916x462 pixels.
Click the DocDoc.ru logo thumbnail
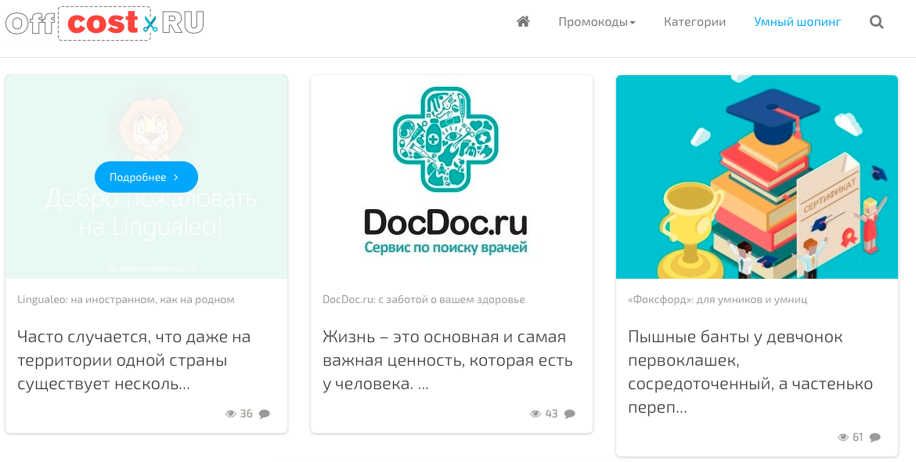452,177
